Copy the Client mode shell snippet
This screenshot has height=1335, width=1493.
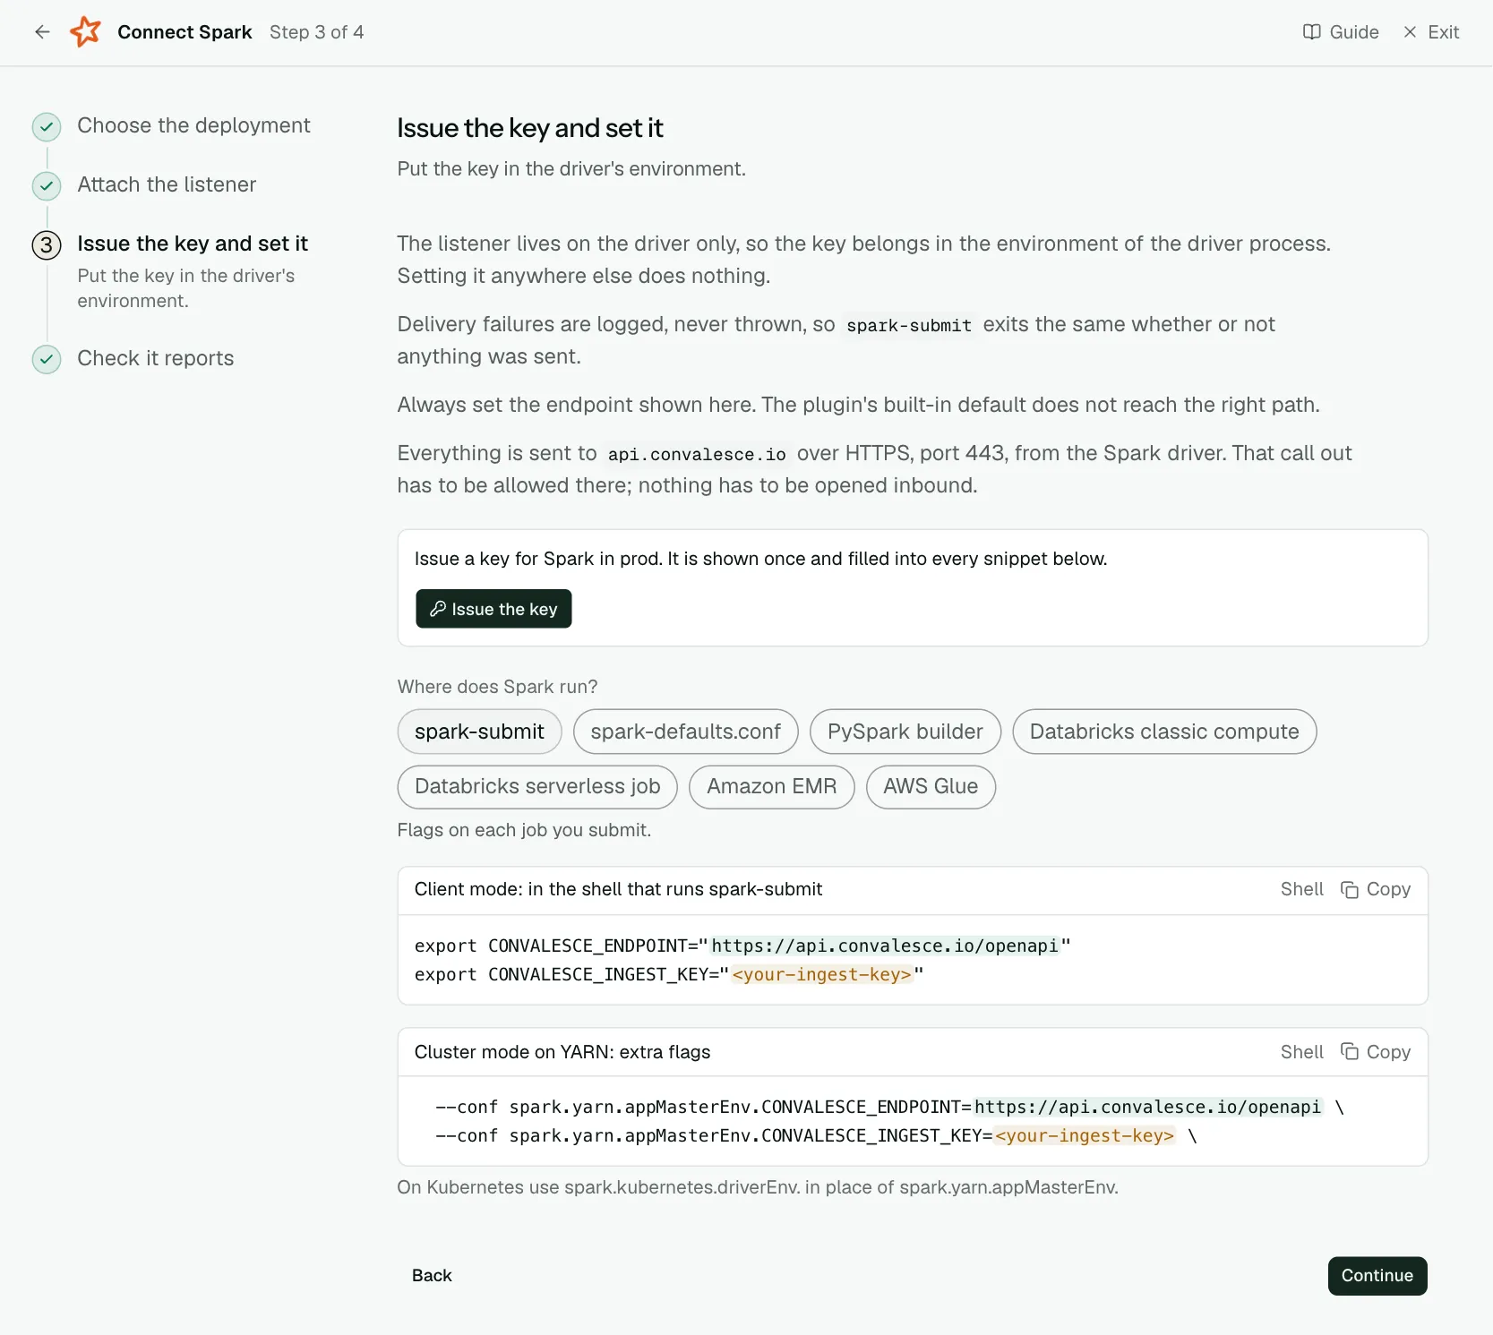tap(1376, 889)
